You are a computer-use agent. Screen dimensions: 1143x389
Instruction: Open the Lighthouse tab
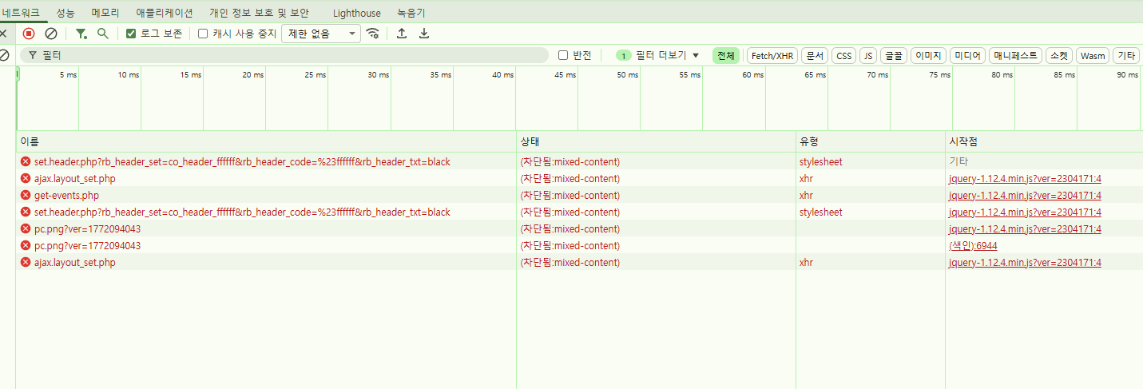(x=356, y=13)
